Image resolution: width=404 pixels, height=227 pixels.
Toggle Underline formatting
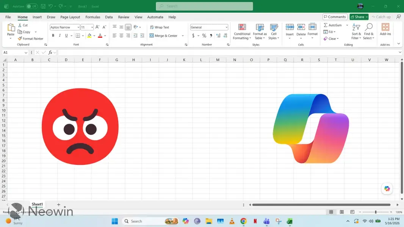tap(66, 36)
